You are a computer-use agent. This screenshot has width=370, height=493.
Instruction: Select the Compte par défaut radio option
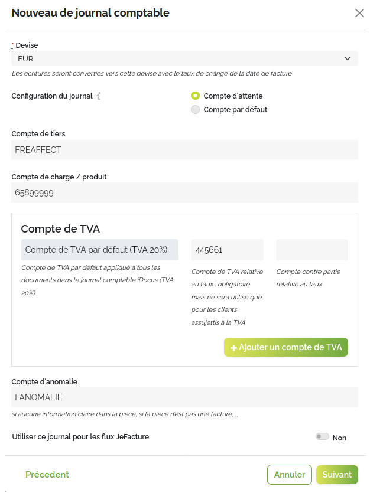click(x=195, y=109)
